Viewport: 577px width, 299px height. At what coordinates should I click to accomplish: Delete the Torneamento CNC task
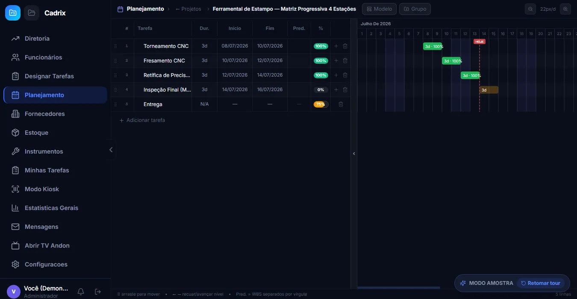click(x=345, y=46)
